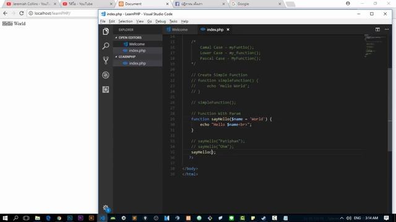Open Premiere Pro from taskbar
This screenshot has height=222, width=396.
click(80, 218)
